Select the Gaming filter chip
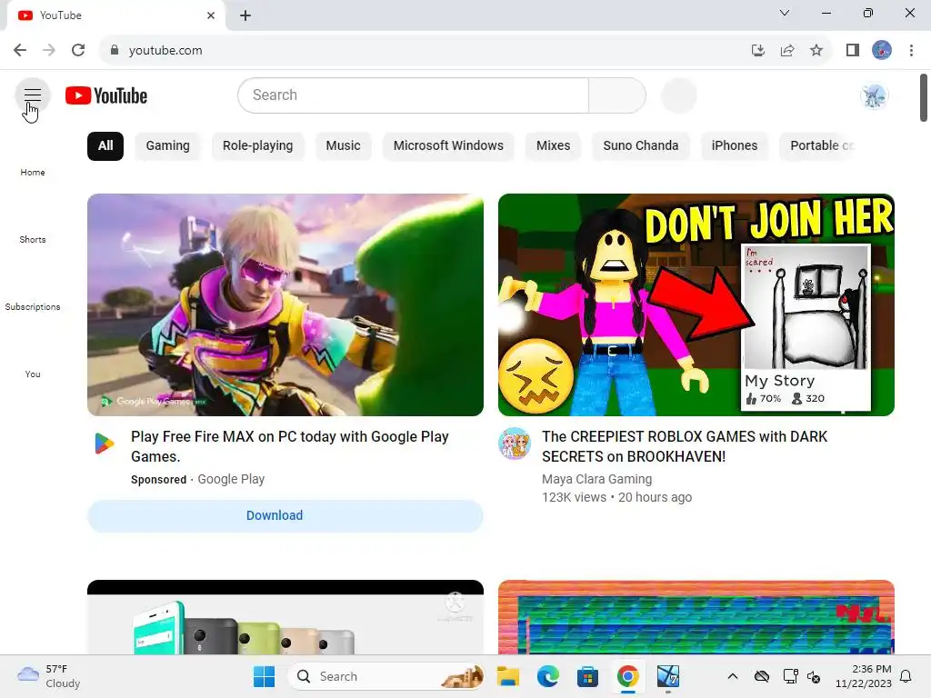 (168, 146)
